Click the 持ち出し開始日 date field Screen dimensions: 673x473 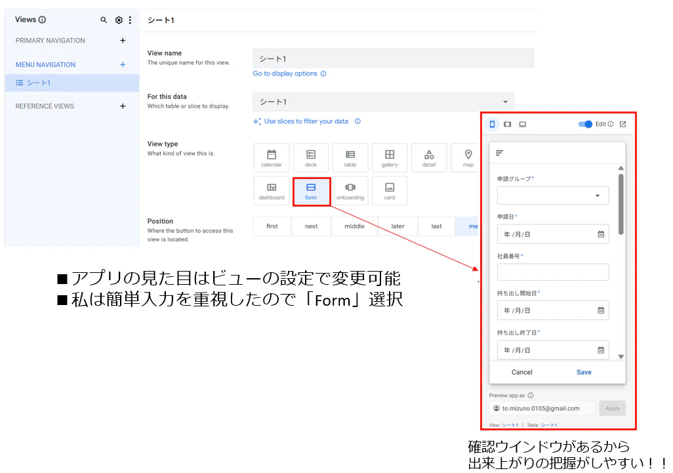553,310
